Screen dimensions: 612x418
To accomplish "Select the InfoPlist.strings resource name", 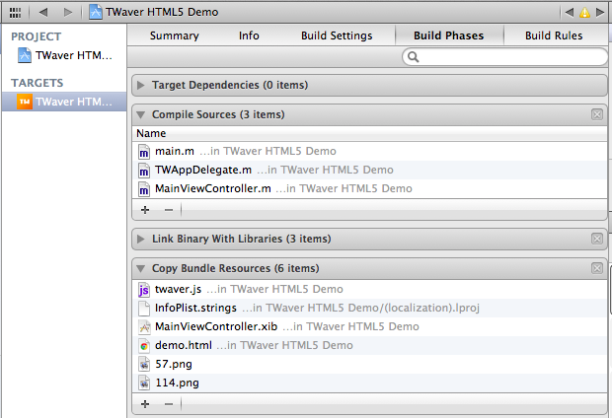I will (x=195, y=308).
